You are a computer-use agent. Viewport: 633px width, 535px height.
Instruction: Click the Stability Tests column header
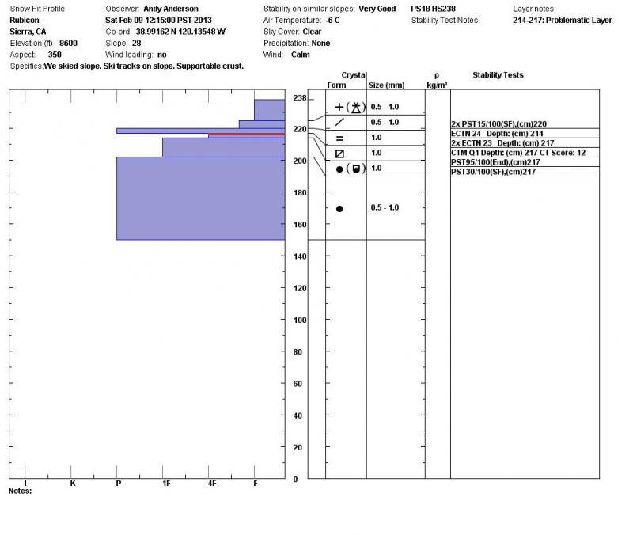(498, 75)
